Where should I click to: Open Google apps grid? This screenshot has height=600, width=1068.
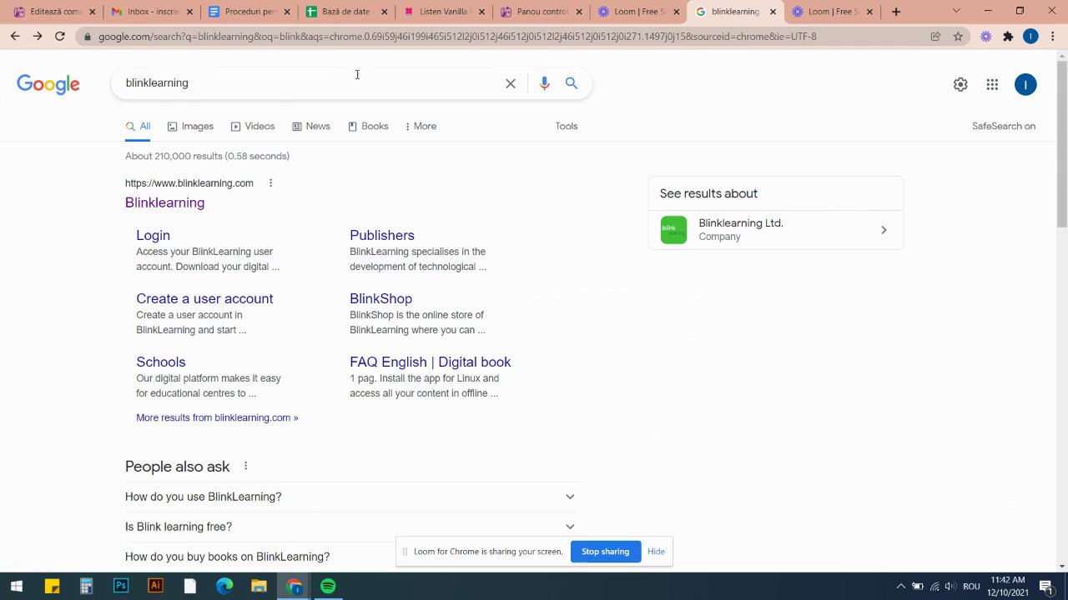(992, 84)
